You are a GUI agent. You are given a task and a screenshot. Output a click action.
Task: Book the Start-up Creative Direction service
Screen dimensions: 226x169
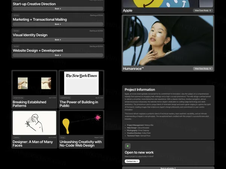(x=58, y=8)
